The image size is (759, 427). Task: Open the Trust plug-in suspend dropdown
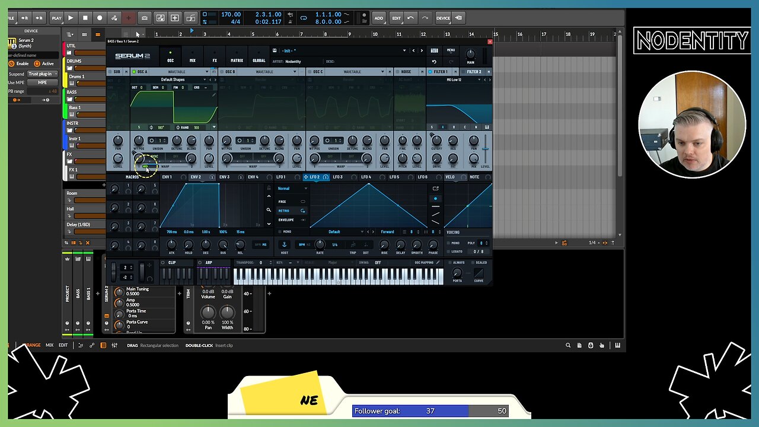(x=42, y=74)
